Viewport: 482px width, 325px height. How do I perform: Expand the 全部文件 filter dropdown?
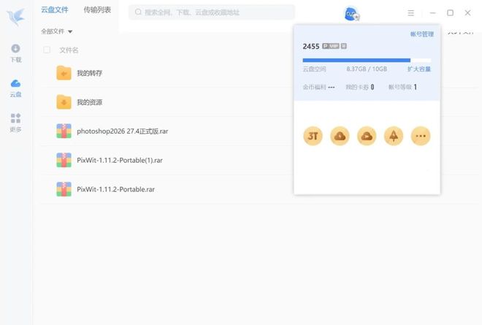pos(56,31)
